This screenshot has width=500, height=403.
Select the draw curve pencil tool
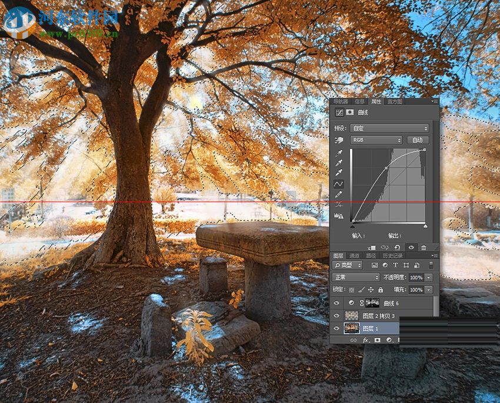(x=339, y=194)
